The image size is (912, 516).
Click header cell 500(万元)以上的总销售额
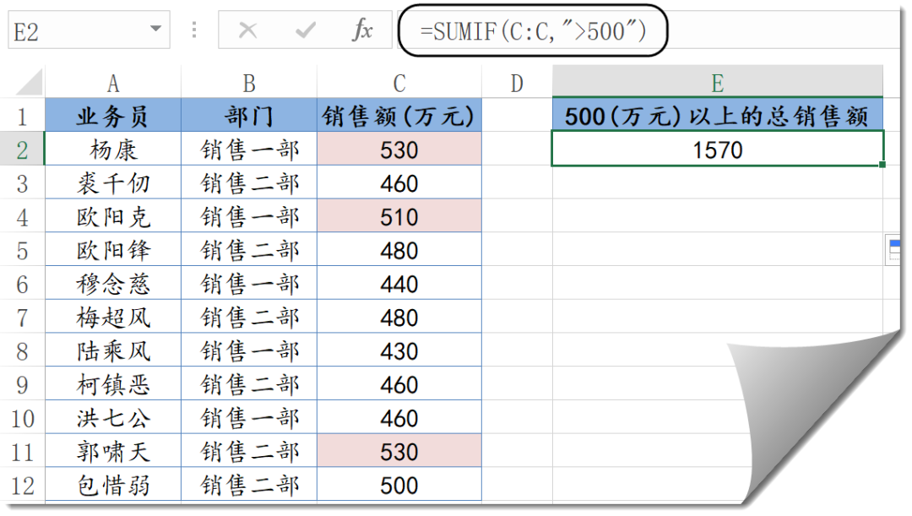click(717, 115)
